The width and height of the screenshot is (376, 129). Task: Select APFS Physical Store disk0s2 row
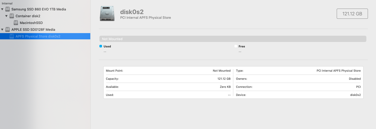38,36
